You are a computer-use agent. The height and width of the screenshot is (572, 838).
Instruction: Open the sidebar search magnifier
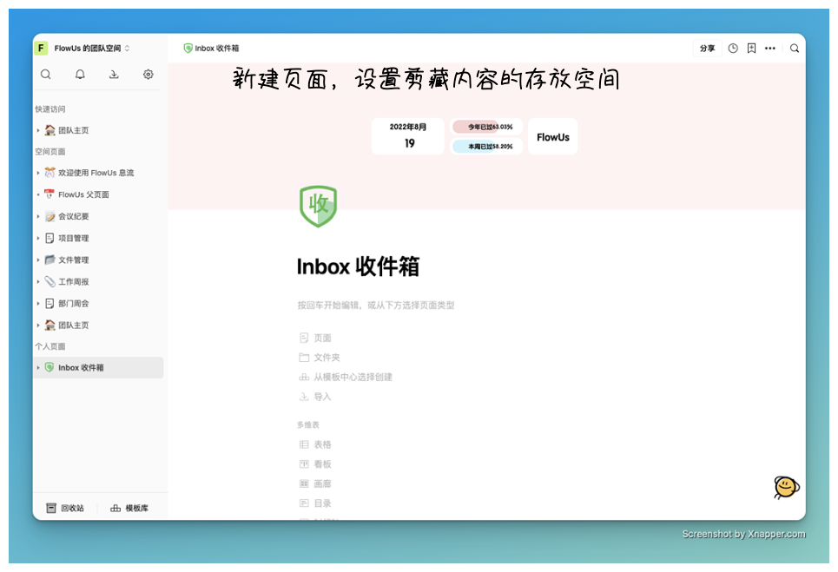click(45, 75)
